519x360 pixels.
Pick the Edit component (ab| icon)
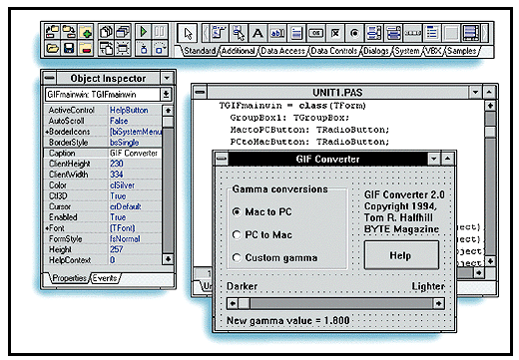(276, 33)
